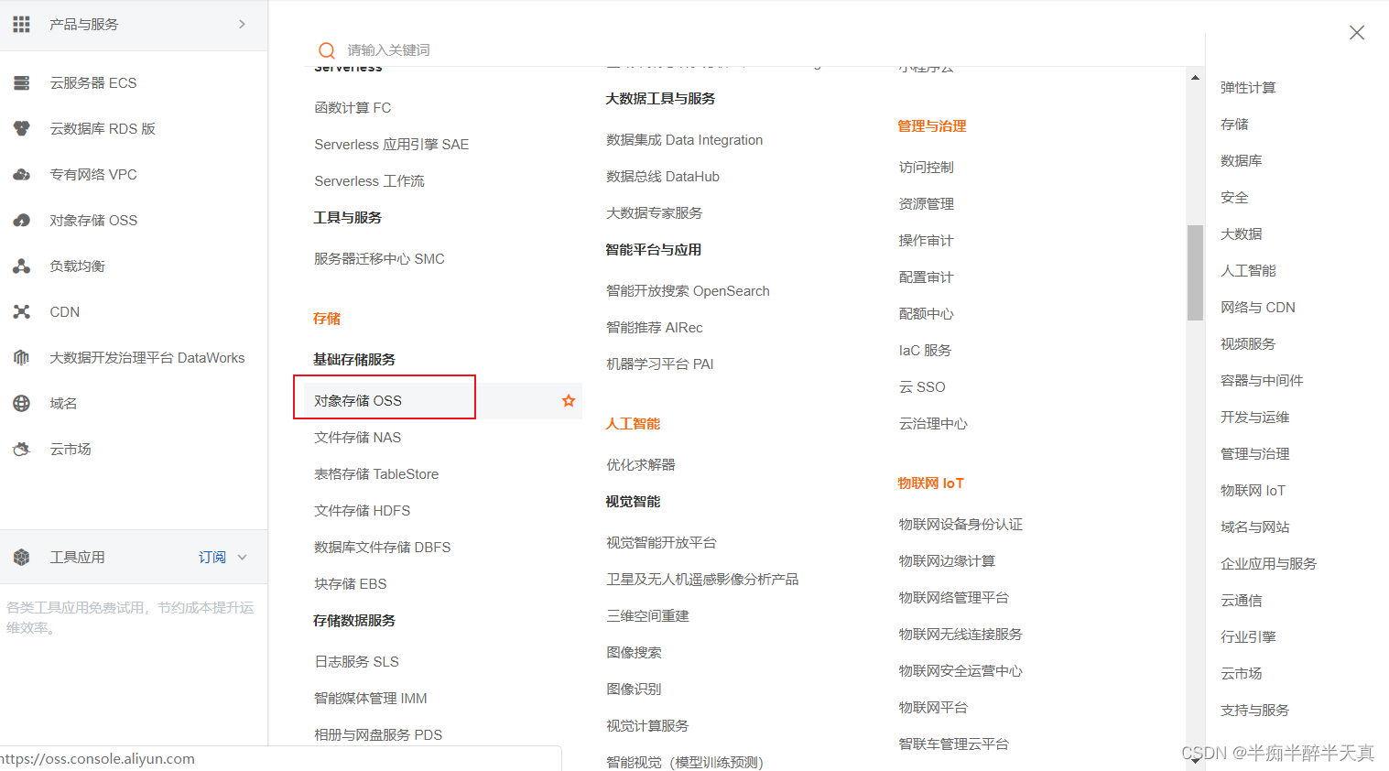The height and width of the screenshot is (771, 1389).
Task: Expand the 产品与服务 chevron arrow
Action: (242, 24)
